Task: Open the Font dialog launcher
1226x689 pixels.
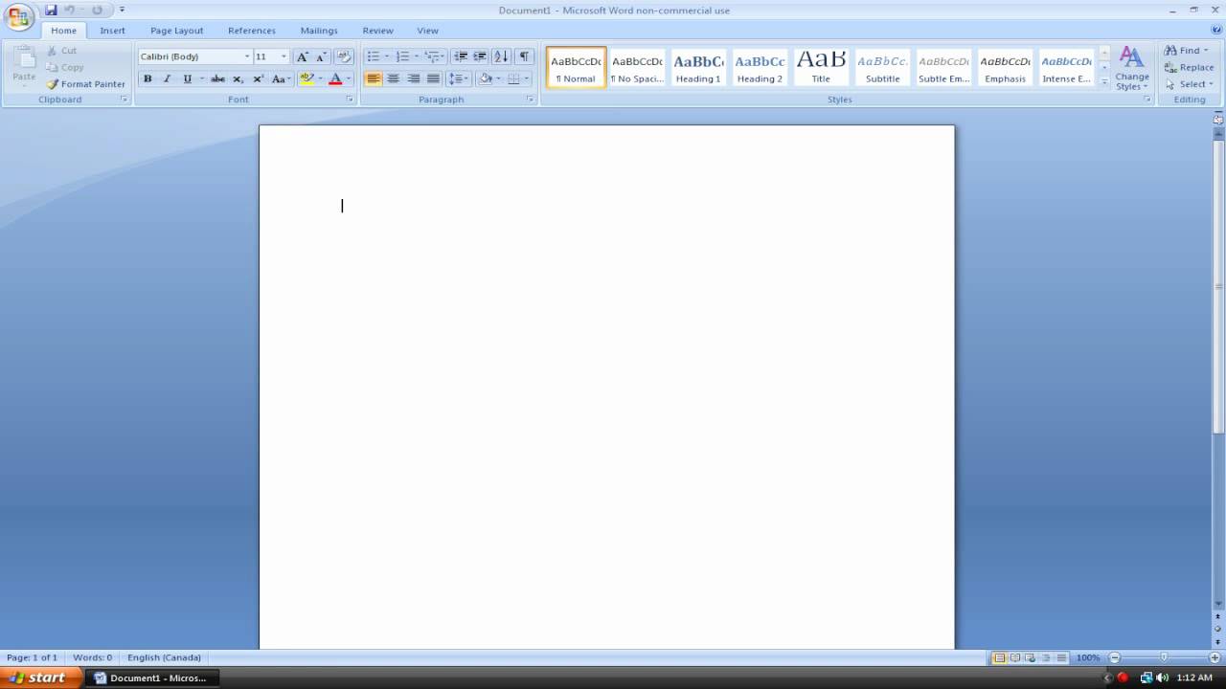Action: pos(350,100)
